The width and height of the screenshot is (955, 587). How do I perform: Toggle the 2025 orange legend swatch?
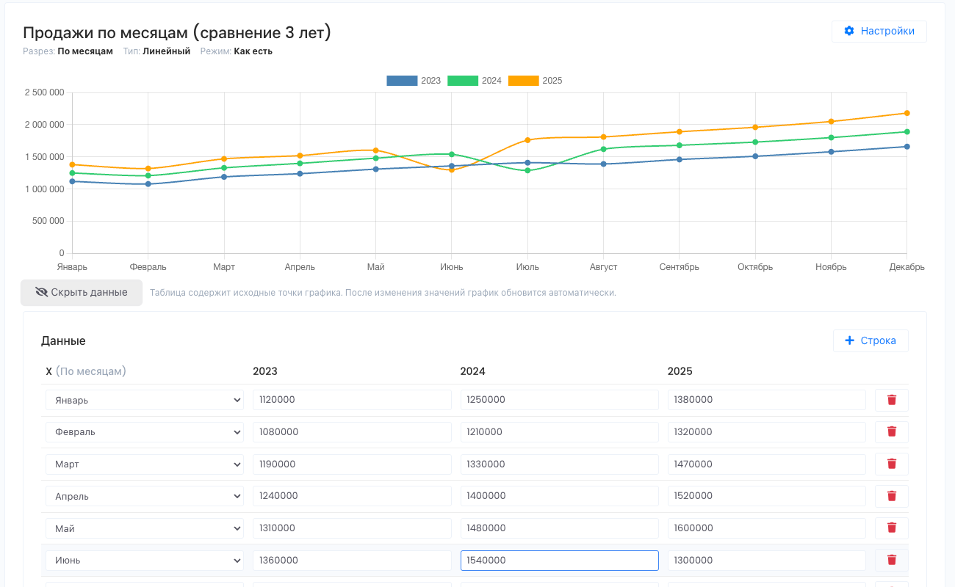[523, 81]
